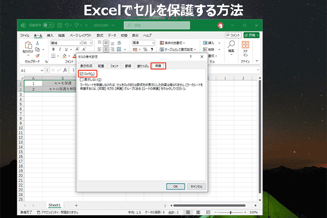Viewport: 327px width, 218px height.
Task: Toggle the AutoSave (自動保存) switch
Action: (49, 25)
